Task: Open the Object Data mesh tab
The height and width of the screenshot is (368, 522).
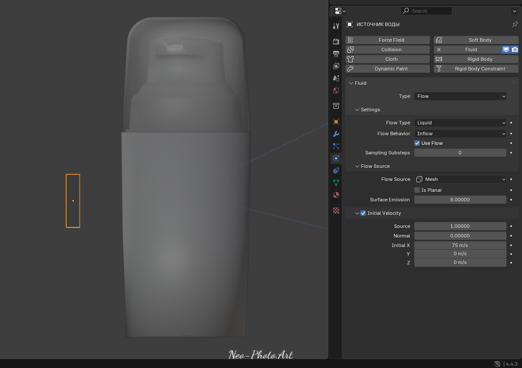Action: pos(336,183)
